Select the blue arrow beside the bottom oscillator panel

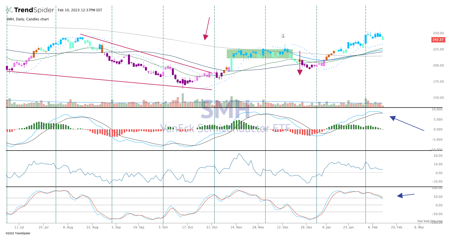coord(405,195)
